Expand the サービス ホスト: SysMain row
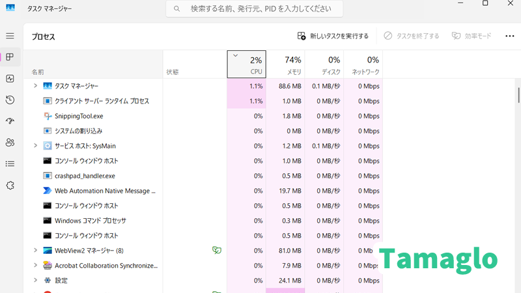Image resolution: width=521 pixels, height=293 pixels. pyautogui.click(x=35, y=146)
